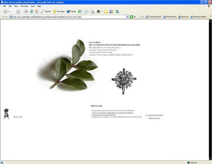Viewport: 212px width, 164px height.
Task: Open the Mail toolbar button
Action: click(x=86, y=12)
